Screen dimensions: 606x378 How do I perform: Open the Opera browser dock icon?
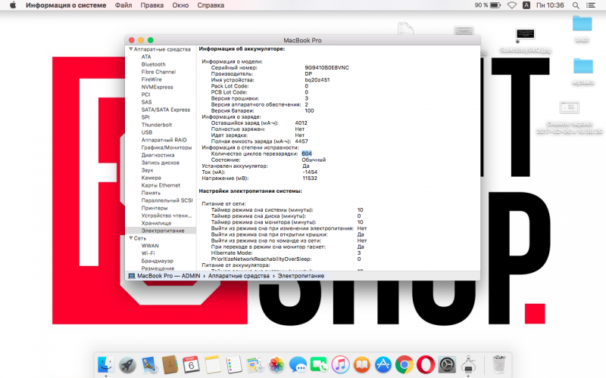[x=426, y=364]
